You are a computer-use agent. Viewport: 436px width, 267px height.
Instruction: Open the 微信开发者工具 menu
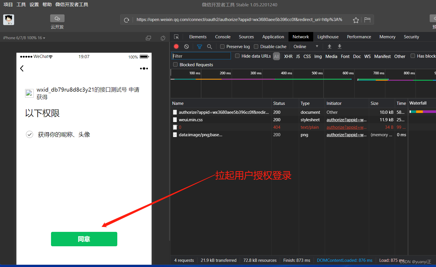(72, 5)
